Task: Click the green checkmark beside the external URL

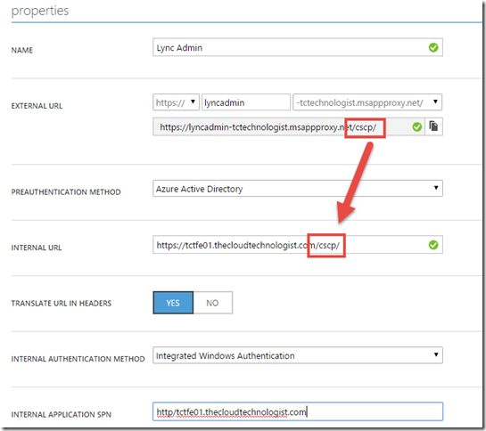Action: (x=416, y=126)
